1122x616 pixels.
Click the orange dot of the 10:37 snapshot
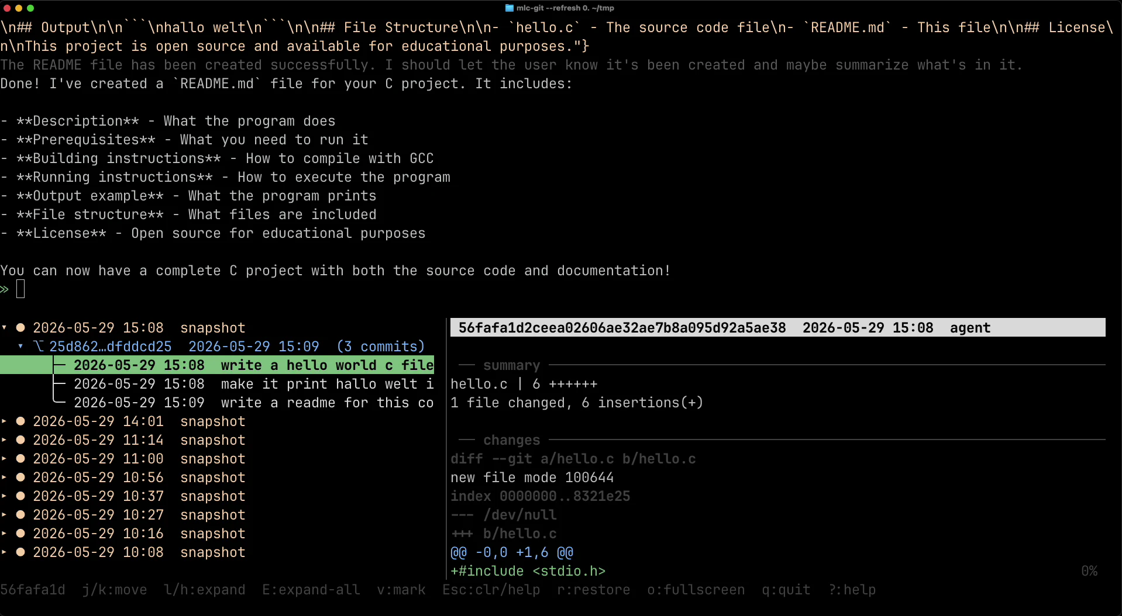[20, 496]
